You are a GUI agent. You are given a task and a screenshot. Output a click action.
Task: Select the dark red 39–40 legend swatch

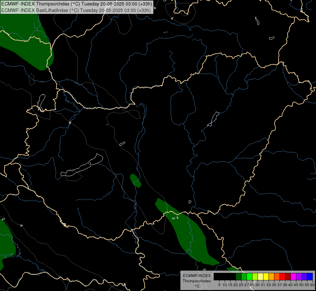pyautogui.click(x=288, y=276)
